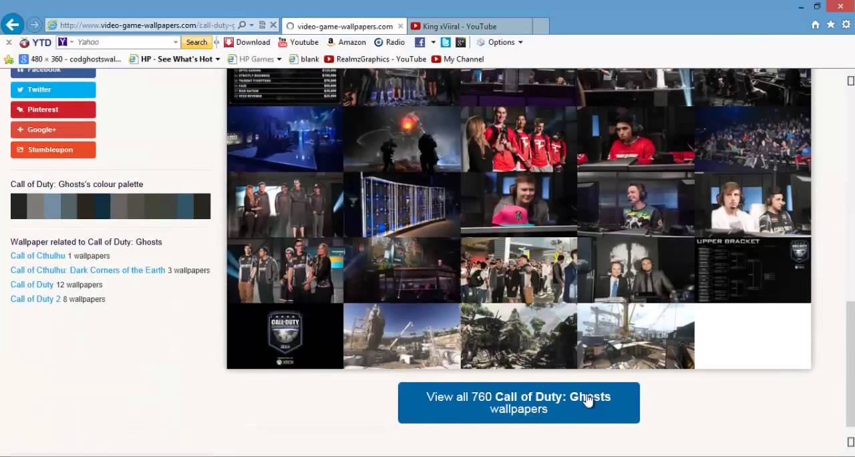Go back with the browser Back arrow
855x457 pixels.
tap(11, 25)
